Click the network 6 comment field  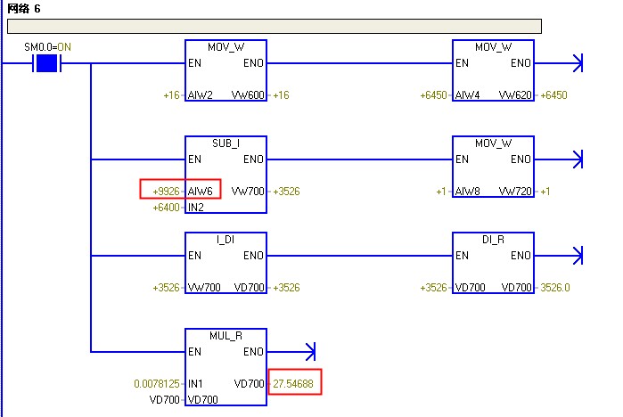coord(275,26)
